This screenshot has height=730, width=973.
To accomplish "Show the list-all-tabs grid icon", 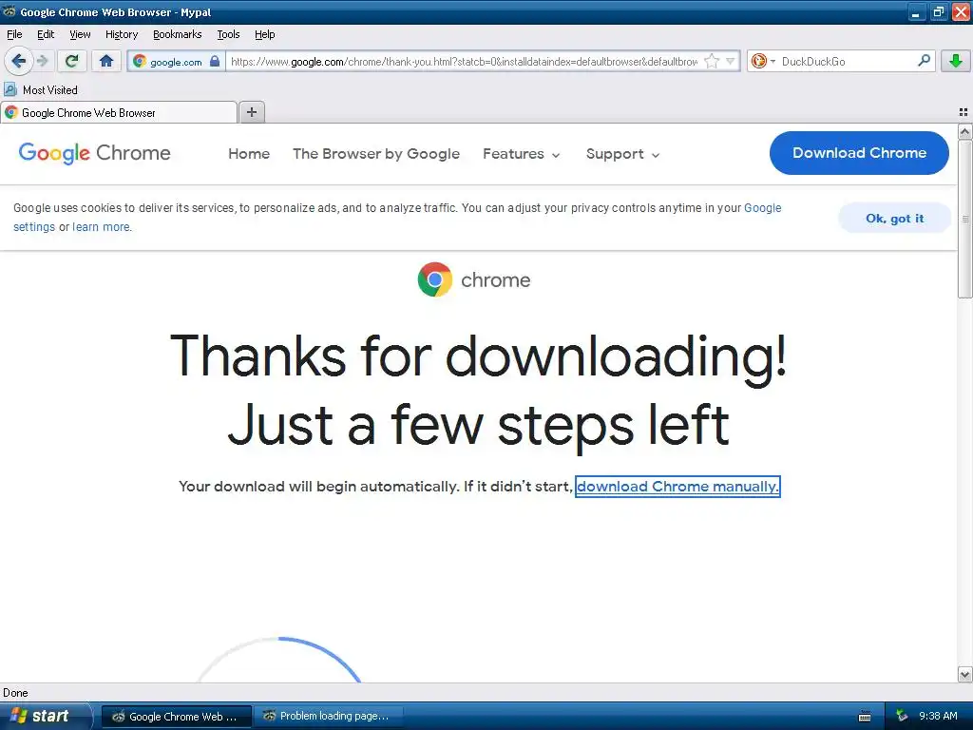I will click(963, 112).
